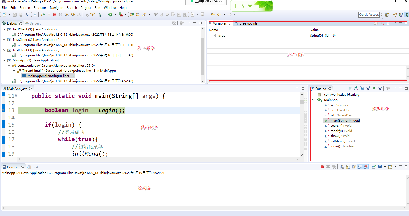Toggle Sort alphabetically in the Outline
This screenshot has width=409, height=216.
click(356, 89)
